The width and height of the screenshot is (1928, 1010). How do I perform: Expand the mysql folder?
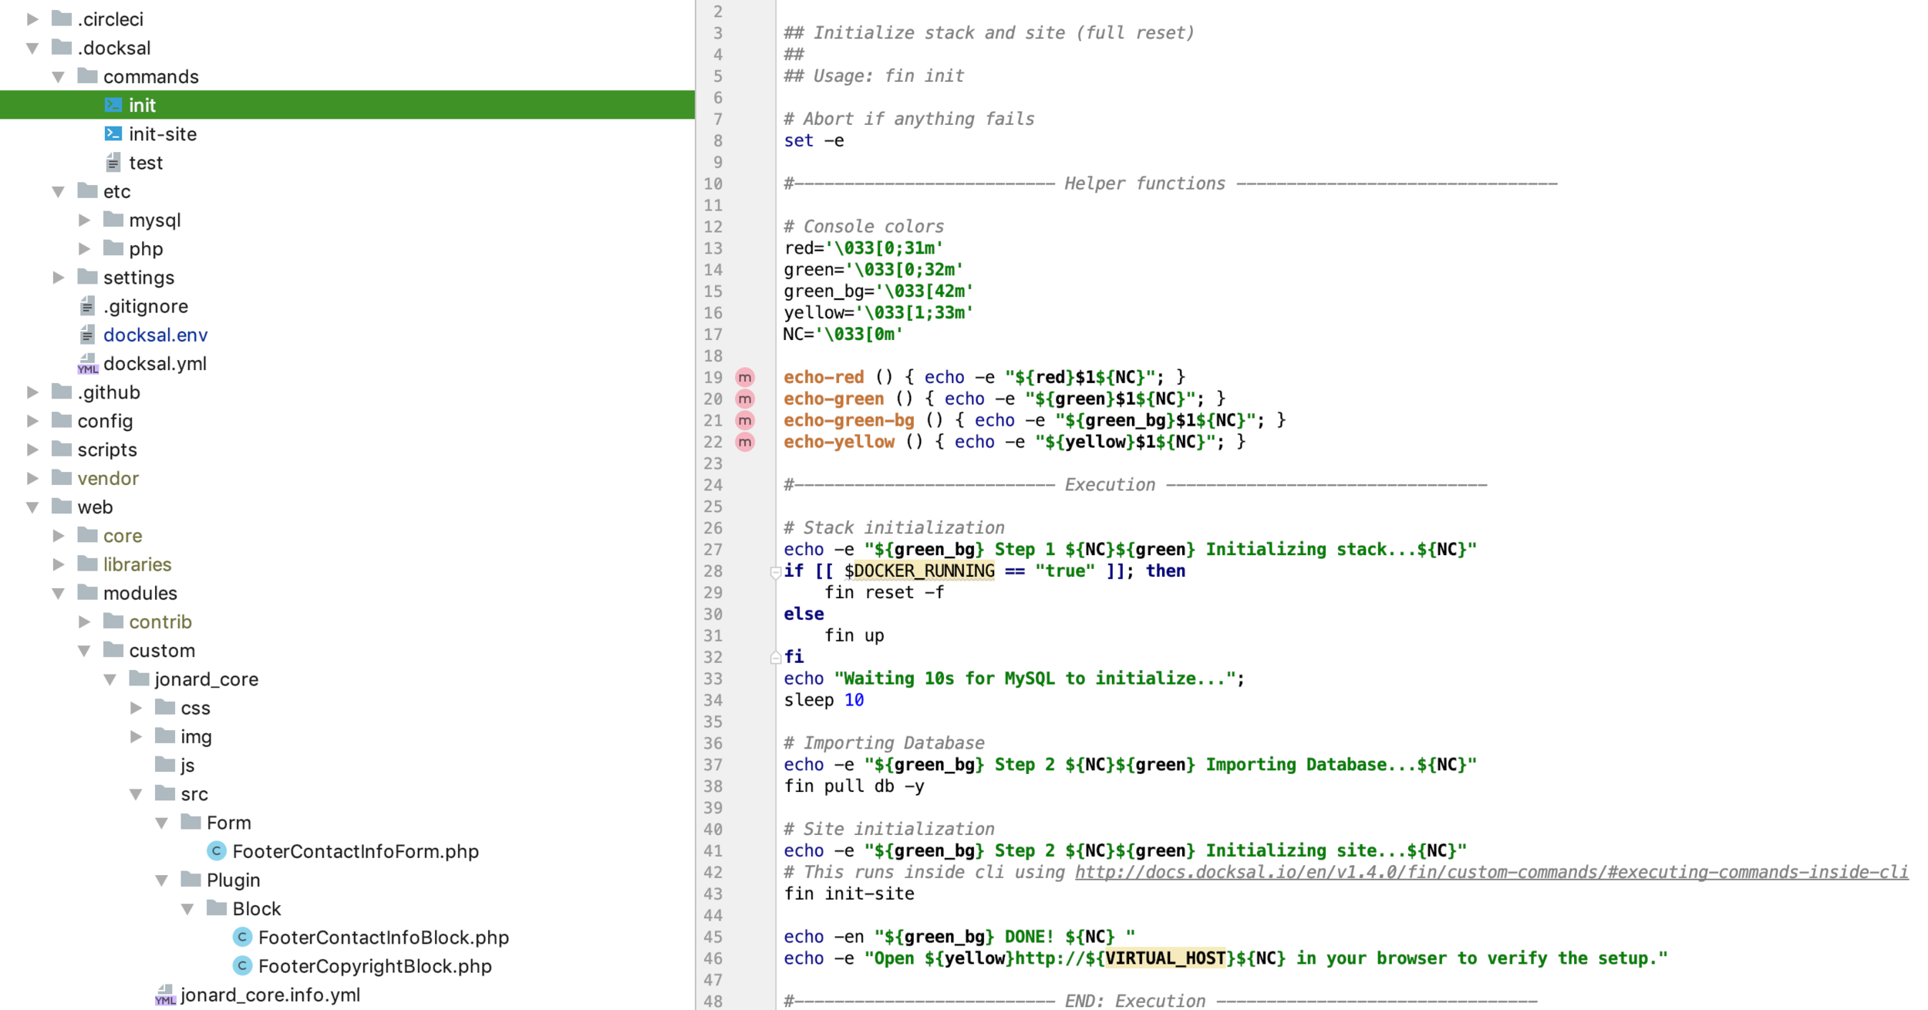pyautogui.click(x=84, y=221)
